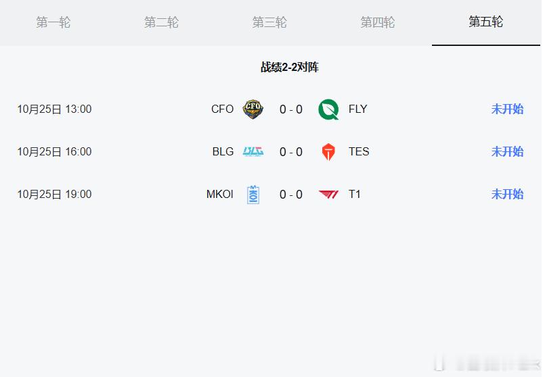Click the MKOI team logo
The image size is (545, 377).
[253, 195]
